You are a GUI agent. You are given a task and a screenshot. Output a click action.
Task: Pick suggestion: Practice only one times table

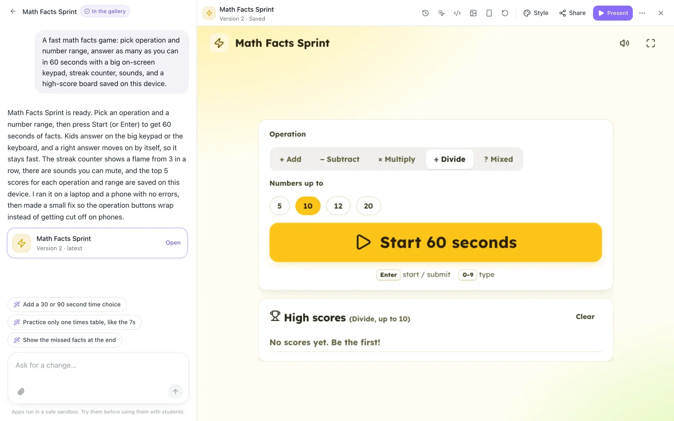74,322
